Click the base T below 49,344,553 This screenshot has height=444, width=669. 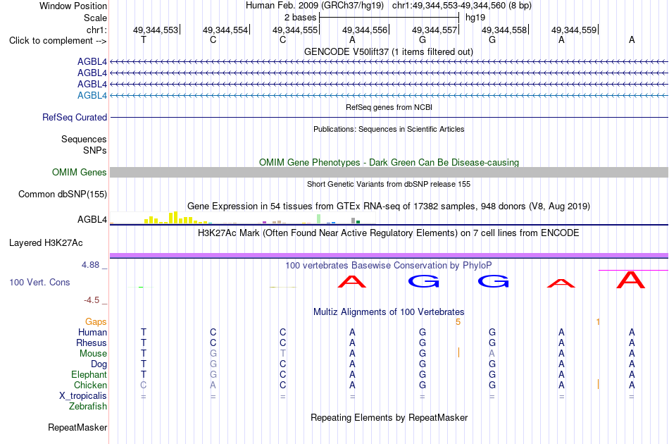[x=144, y=39]
